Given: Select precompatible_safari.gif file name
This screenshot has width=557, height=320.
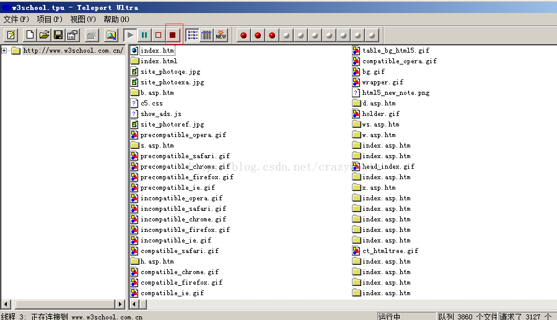Looking at the screenshot, I should tap(185, 156).
